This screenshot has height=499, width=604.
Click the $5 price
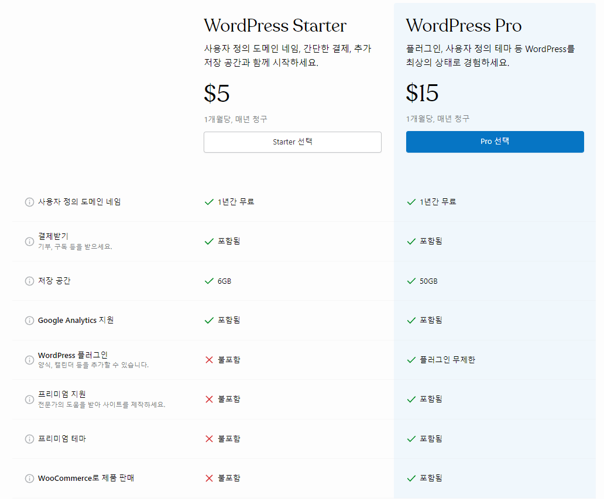[217, 94]
